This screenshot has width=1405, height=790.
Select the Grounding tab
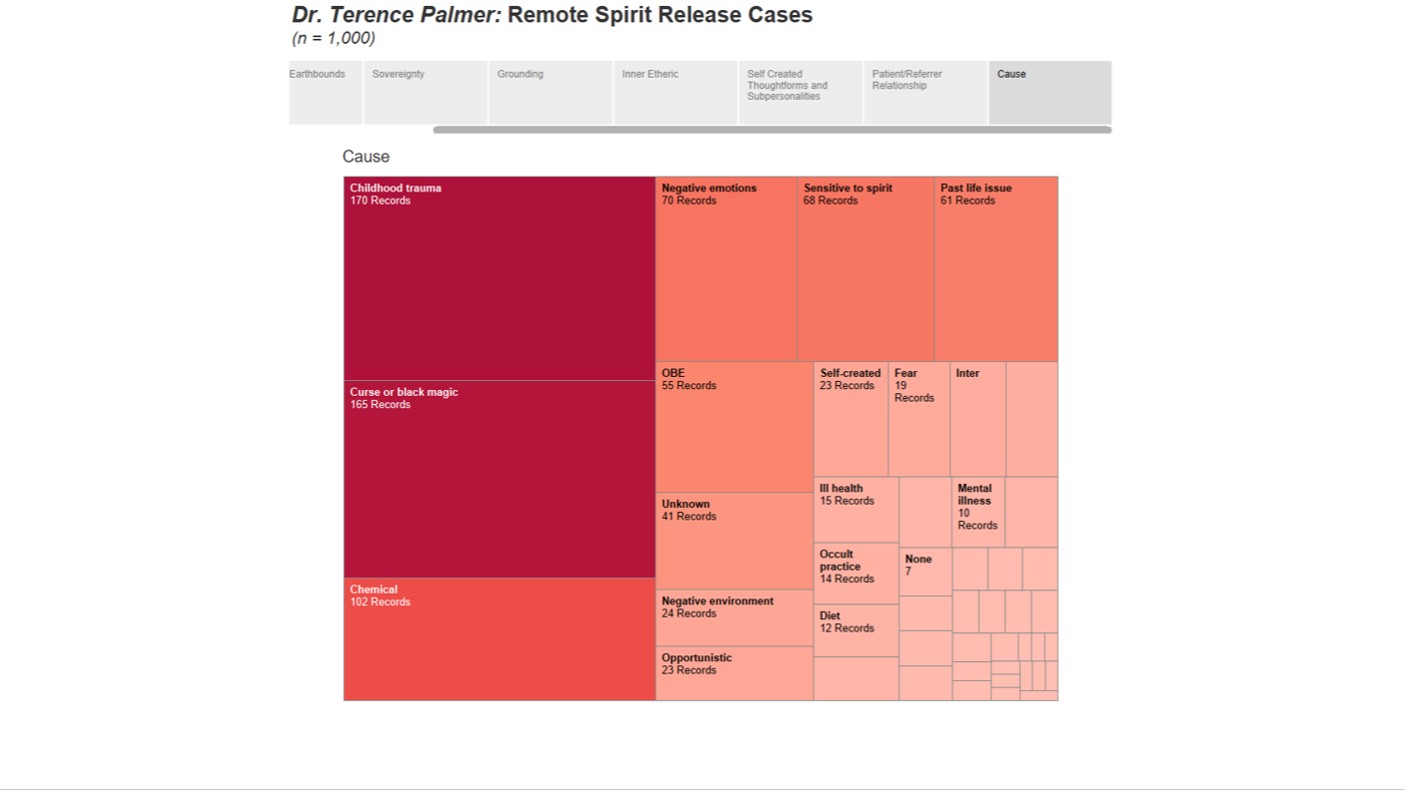pyautogui.click(x=550, y=93)
